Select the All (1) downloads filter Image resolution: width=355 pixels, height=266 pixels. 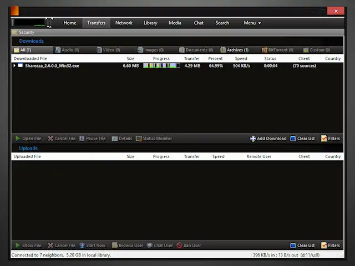click(x=32, y=50)
